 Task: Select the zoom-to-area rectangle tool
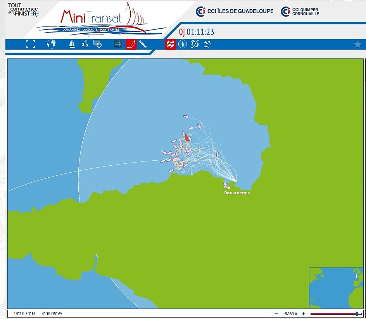[x=98, y=44]
